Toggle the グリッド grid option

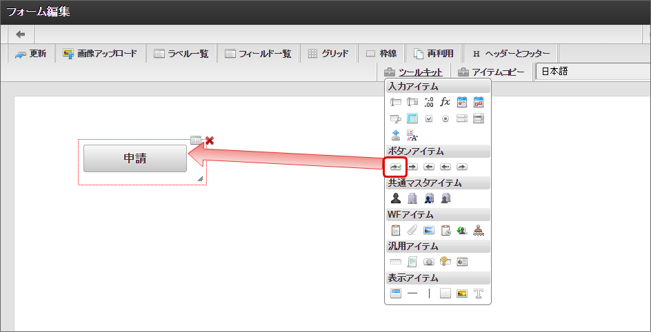[328, 54]
